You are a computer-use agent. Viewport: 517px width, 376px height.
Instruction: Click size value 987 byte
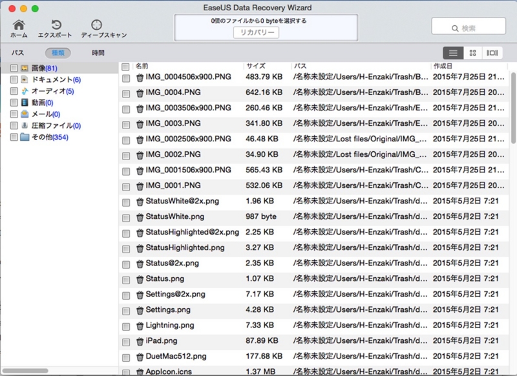(x=261, y=216)
